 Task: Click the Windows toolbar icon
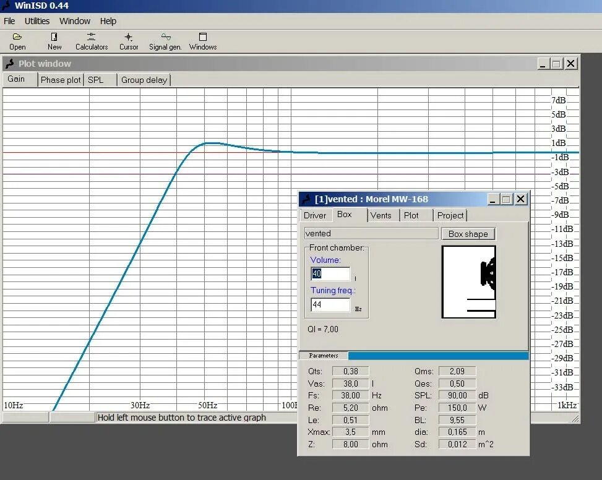pos(203,41)
